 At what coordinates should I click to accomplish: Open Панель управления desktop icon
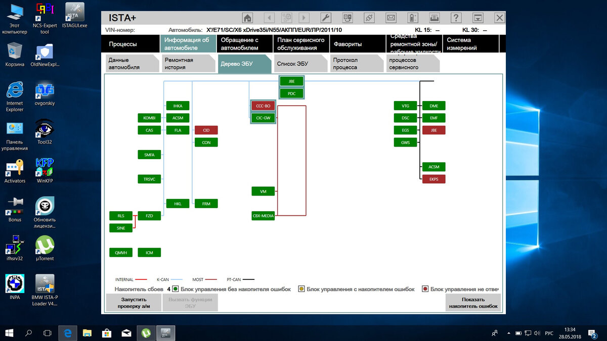15,135
